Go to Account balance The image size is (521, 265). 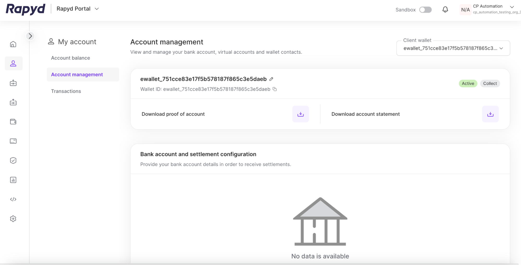coord(70,58)
